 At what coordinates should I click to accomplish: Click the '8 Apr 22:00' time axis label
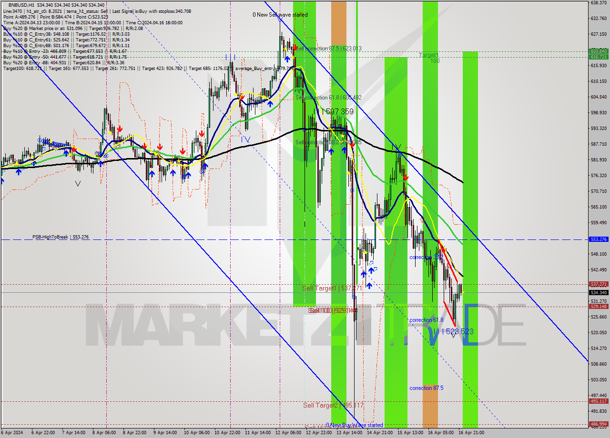[x=134, y=433]
